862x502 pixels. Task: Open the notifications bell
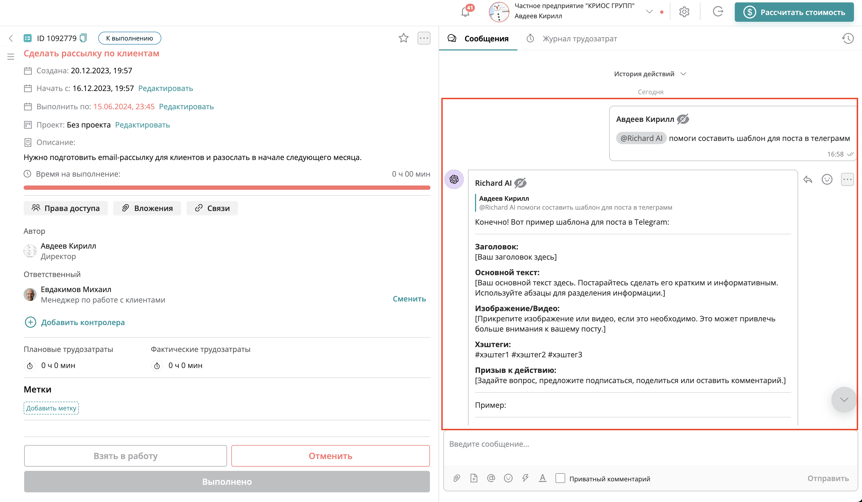pyautogui.click(x=466, y=12)
